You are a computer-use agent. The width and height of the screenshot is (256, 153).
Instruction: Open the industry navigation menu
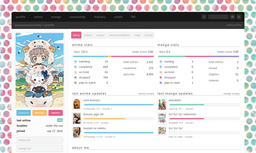coord(100,17)
